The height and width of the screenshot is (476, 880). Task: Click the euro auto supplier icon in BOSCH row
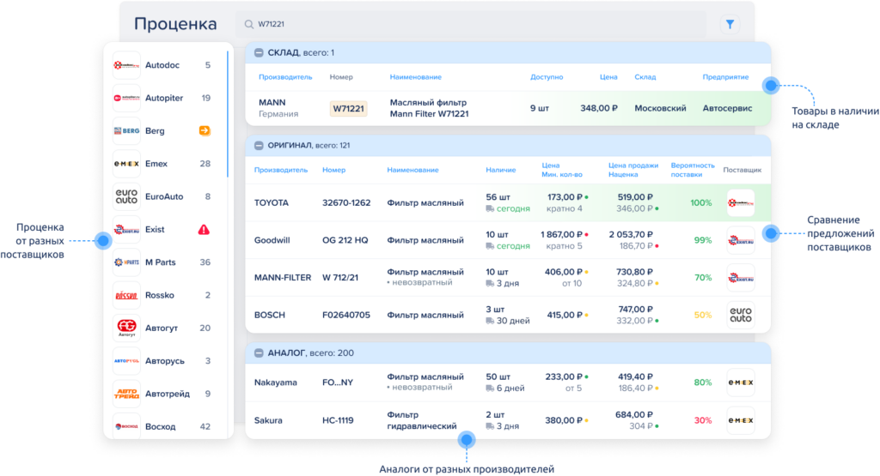pos(740,315)
